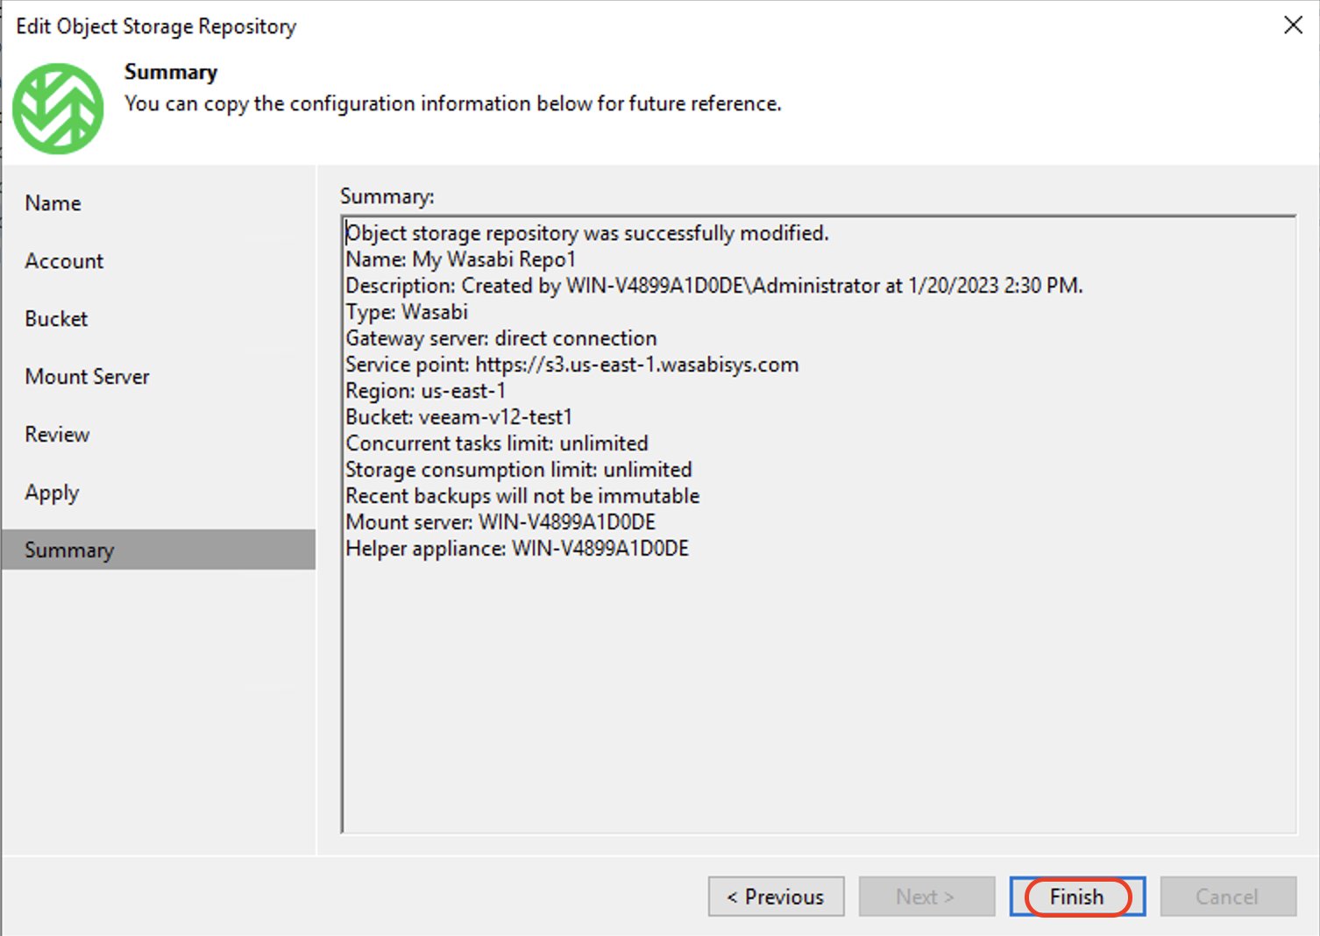The image size is (1320, 936).
Task: Click the 'Summary:' label above the box
Action: pyautogui.click(x=387, y=196)
